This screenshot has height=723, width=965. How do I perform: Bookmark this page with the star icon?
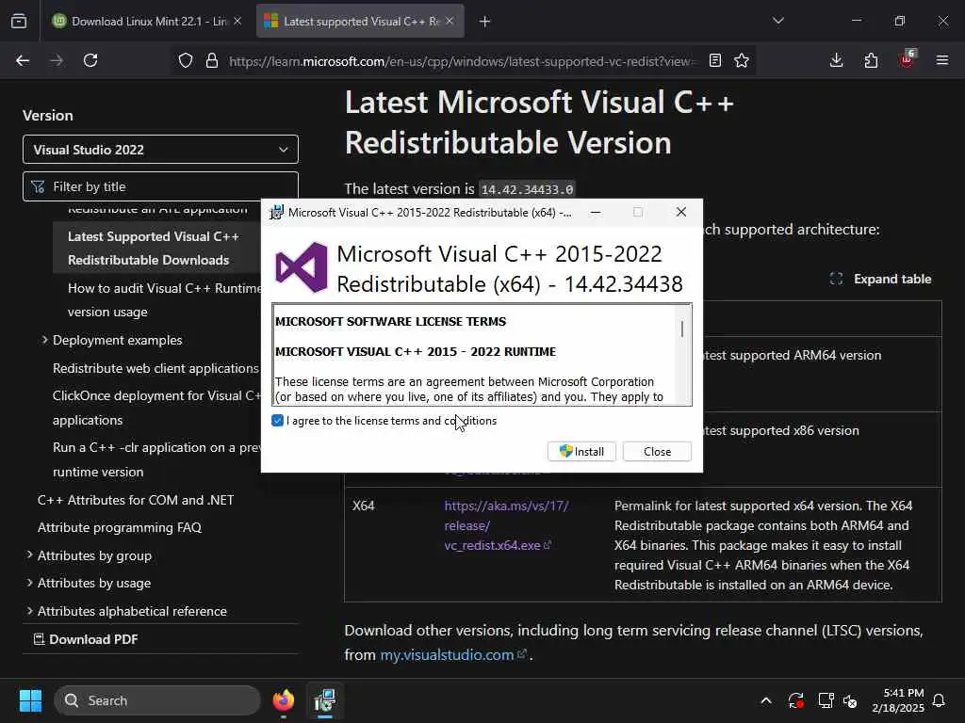coord(742,61)
